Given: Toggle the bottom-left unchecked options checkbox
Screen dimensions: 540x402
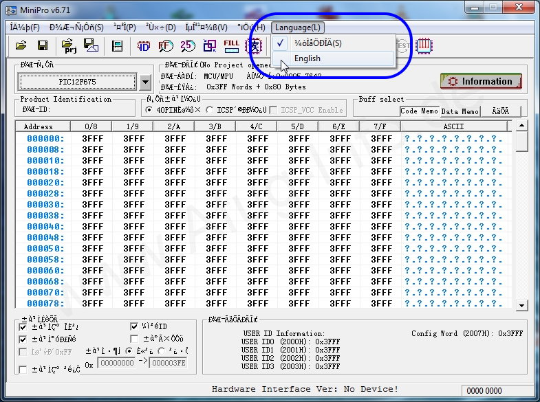Looking at the screenshot, I should coord(23,370).
